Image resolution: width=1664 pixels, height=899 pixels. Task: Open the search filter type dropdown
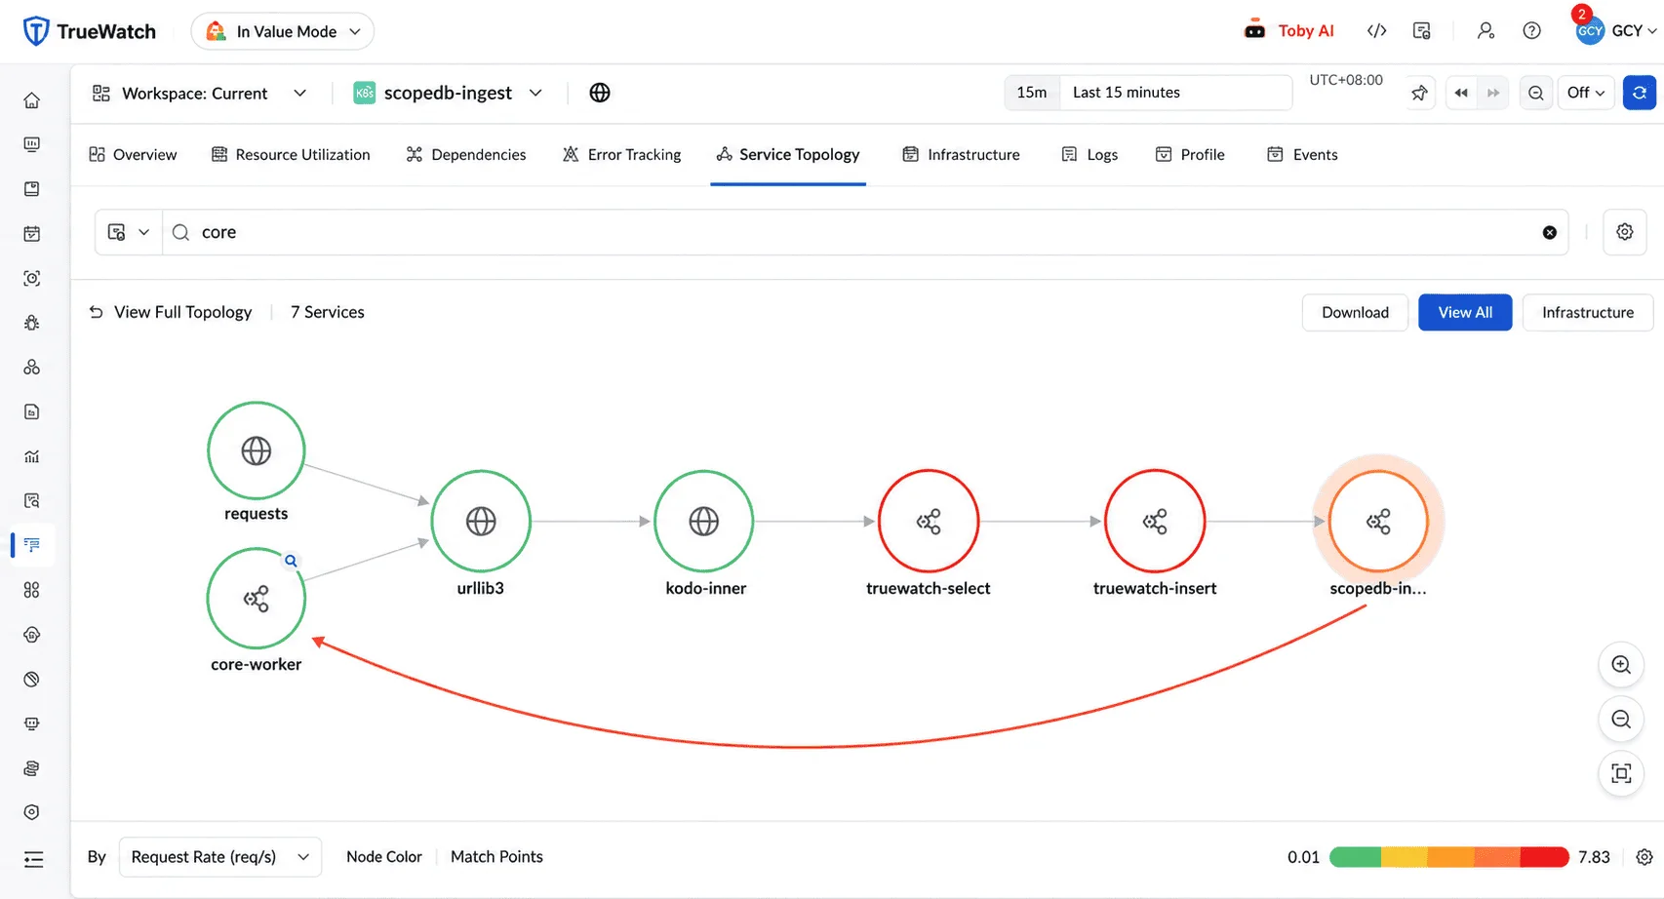(x=129, y=232)
